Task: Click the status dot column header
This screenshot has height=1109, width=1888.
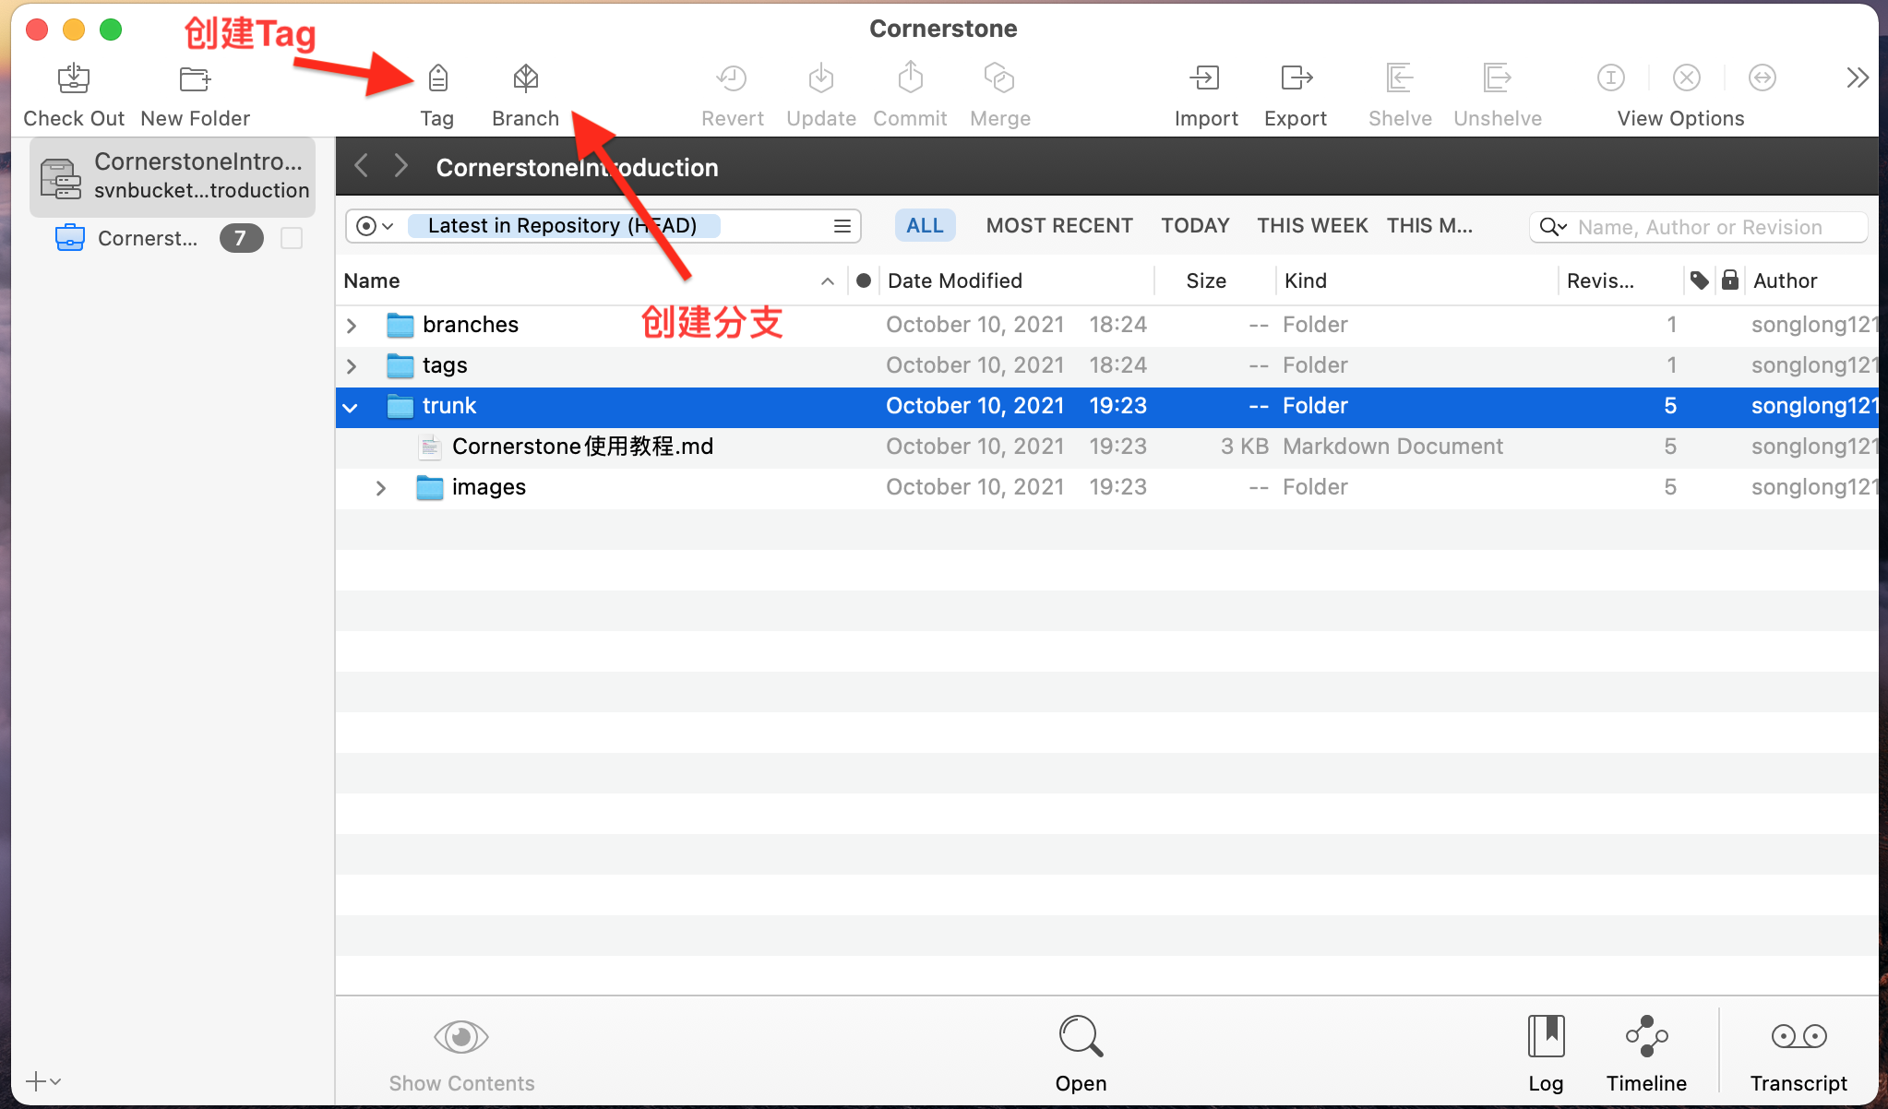Action: tap(864, 280)
